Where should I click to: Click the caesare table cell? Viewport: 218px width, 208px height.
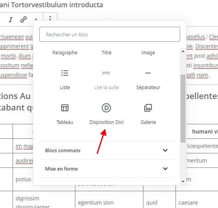coord(188,203)
